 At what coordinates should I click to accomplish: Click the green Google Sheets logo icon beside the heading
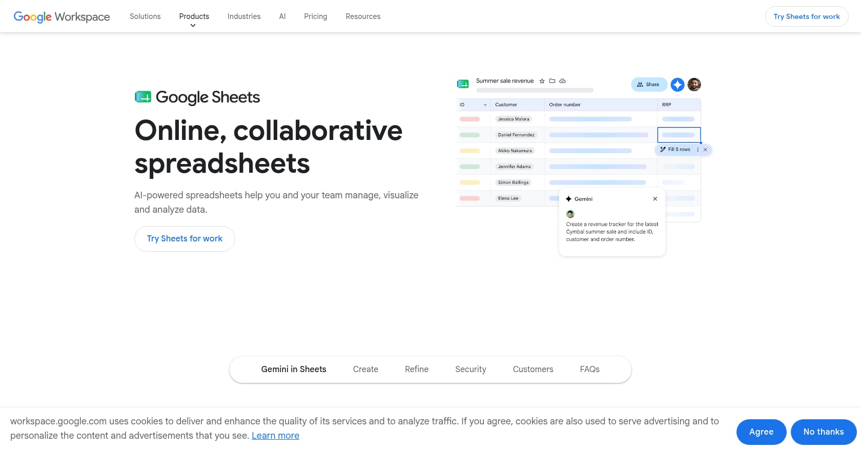pyautogui.click(x=143, y=97)
